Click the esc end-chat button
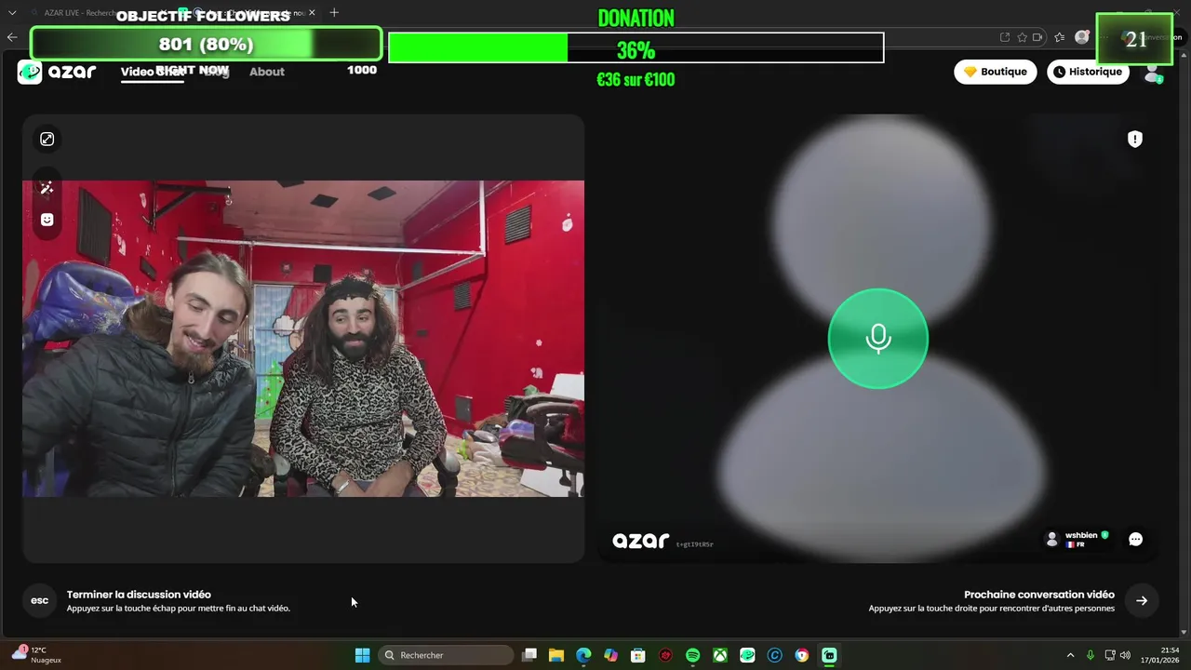 click(40, 600)
